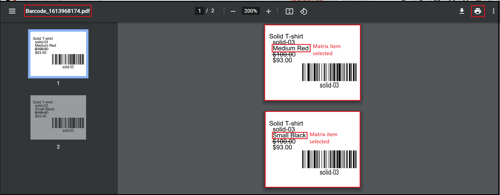Viewport: 500px width, 195px height.
Task: Click the total page count 2
Action: click(x=213, y=11)
